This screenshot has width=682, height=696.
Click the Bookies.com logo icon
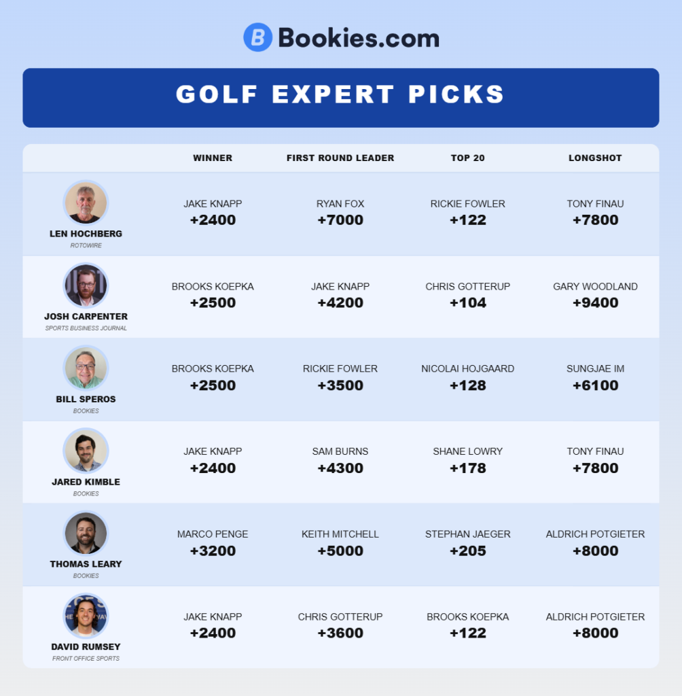[257, 37]
